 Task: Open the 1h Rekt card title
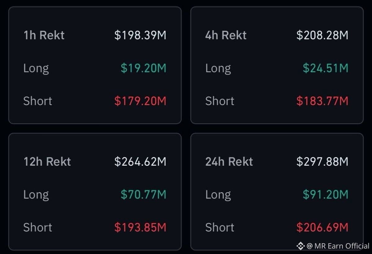pos(44,35)
